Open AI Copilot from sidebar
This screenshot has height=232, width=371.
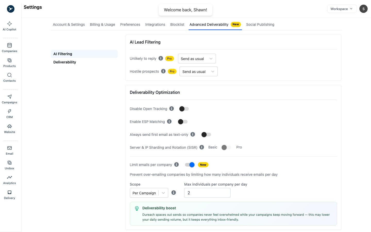[10, 26]
